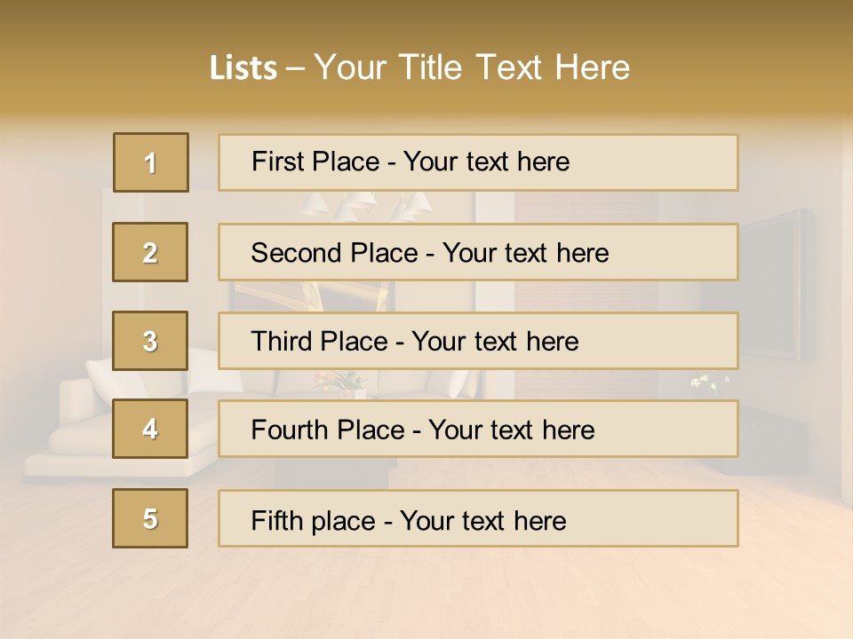Viewport: 853px width, 639px height.
Task: Click the empty title band left of 'Lists'
Action: tap(98, 67)
